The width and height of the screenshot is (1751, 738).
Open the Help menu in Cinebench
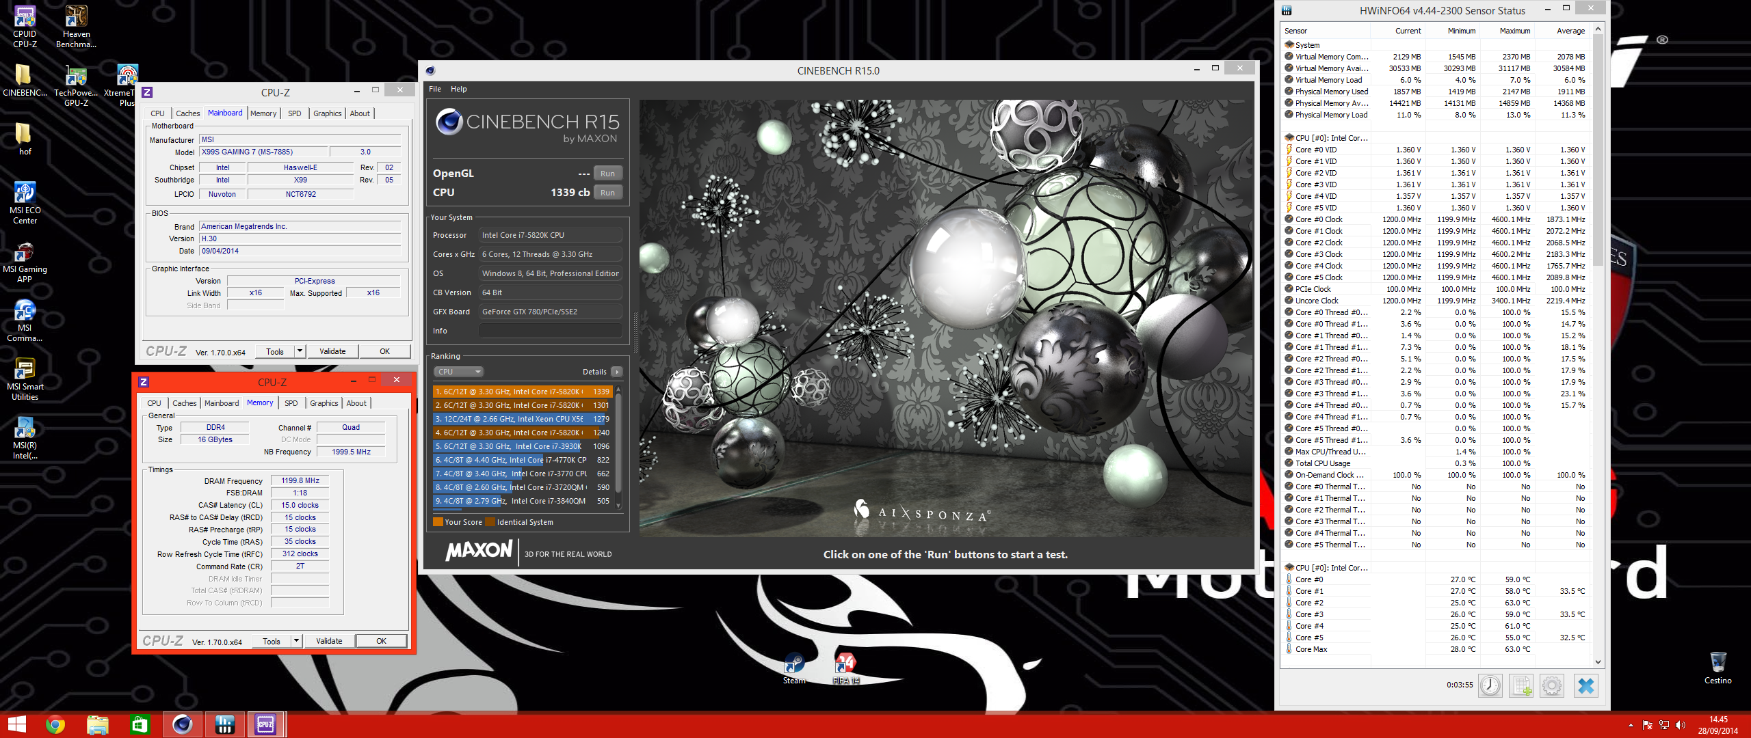tap(459, 89)
